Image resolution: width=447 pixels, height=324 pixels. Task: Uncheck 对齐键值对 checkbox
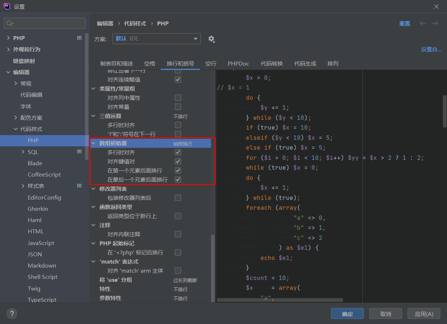178,161
